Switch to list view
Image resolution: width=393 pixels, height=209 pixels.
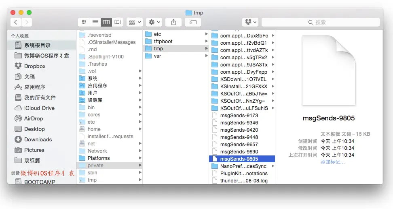tap(95, 22)
